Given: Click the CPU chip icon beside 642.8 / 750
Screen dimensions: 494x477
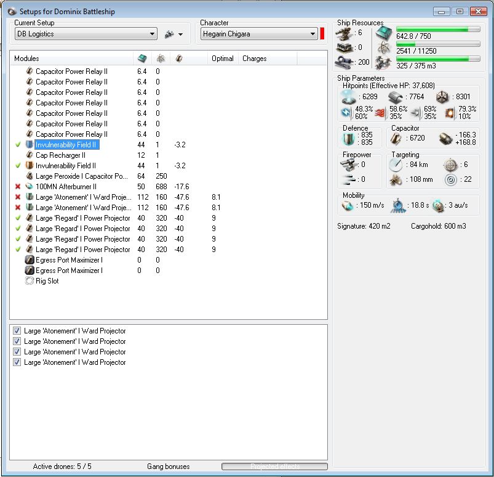Looking at the screenshot, I should pyautogui.click(x=384, y=33).
